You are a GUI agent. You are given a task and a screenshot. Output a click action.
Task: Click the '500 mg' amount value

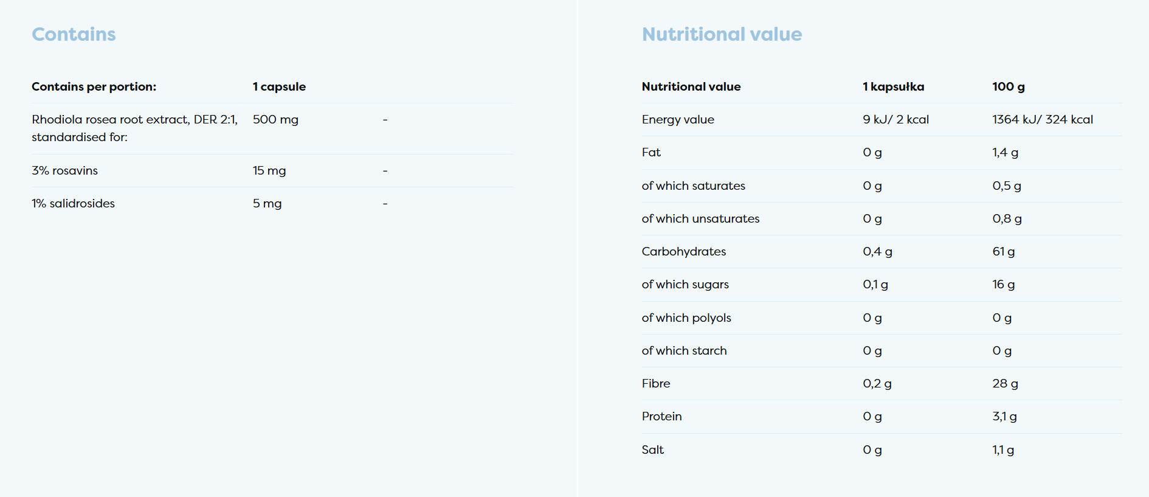[x=275, y=120]
